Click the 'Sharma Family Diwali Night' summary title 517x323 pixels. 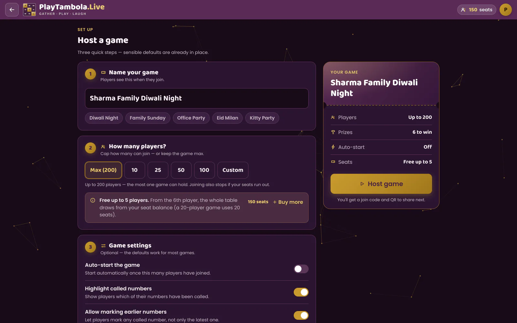[374, 88]
